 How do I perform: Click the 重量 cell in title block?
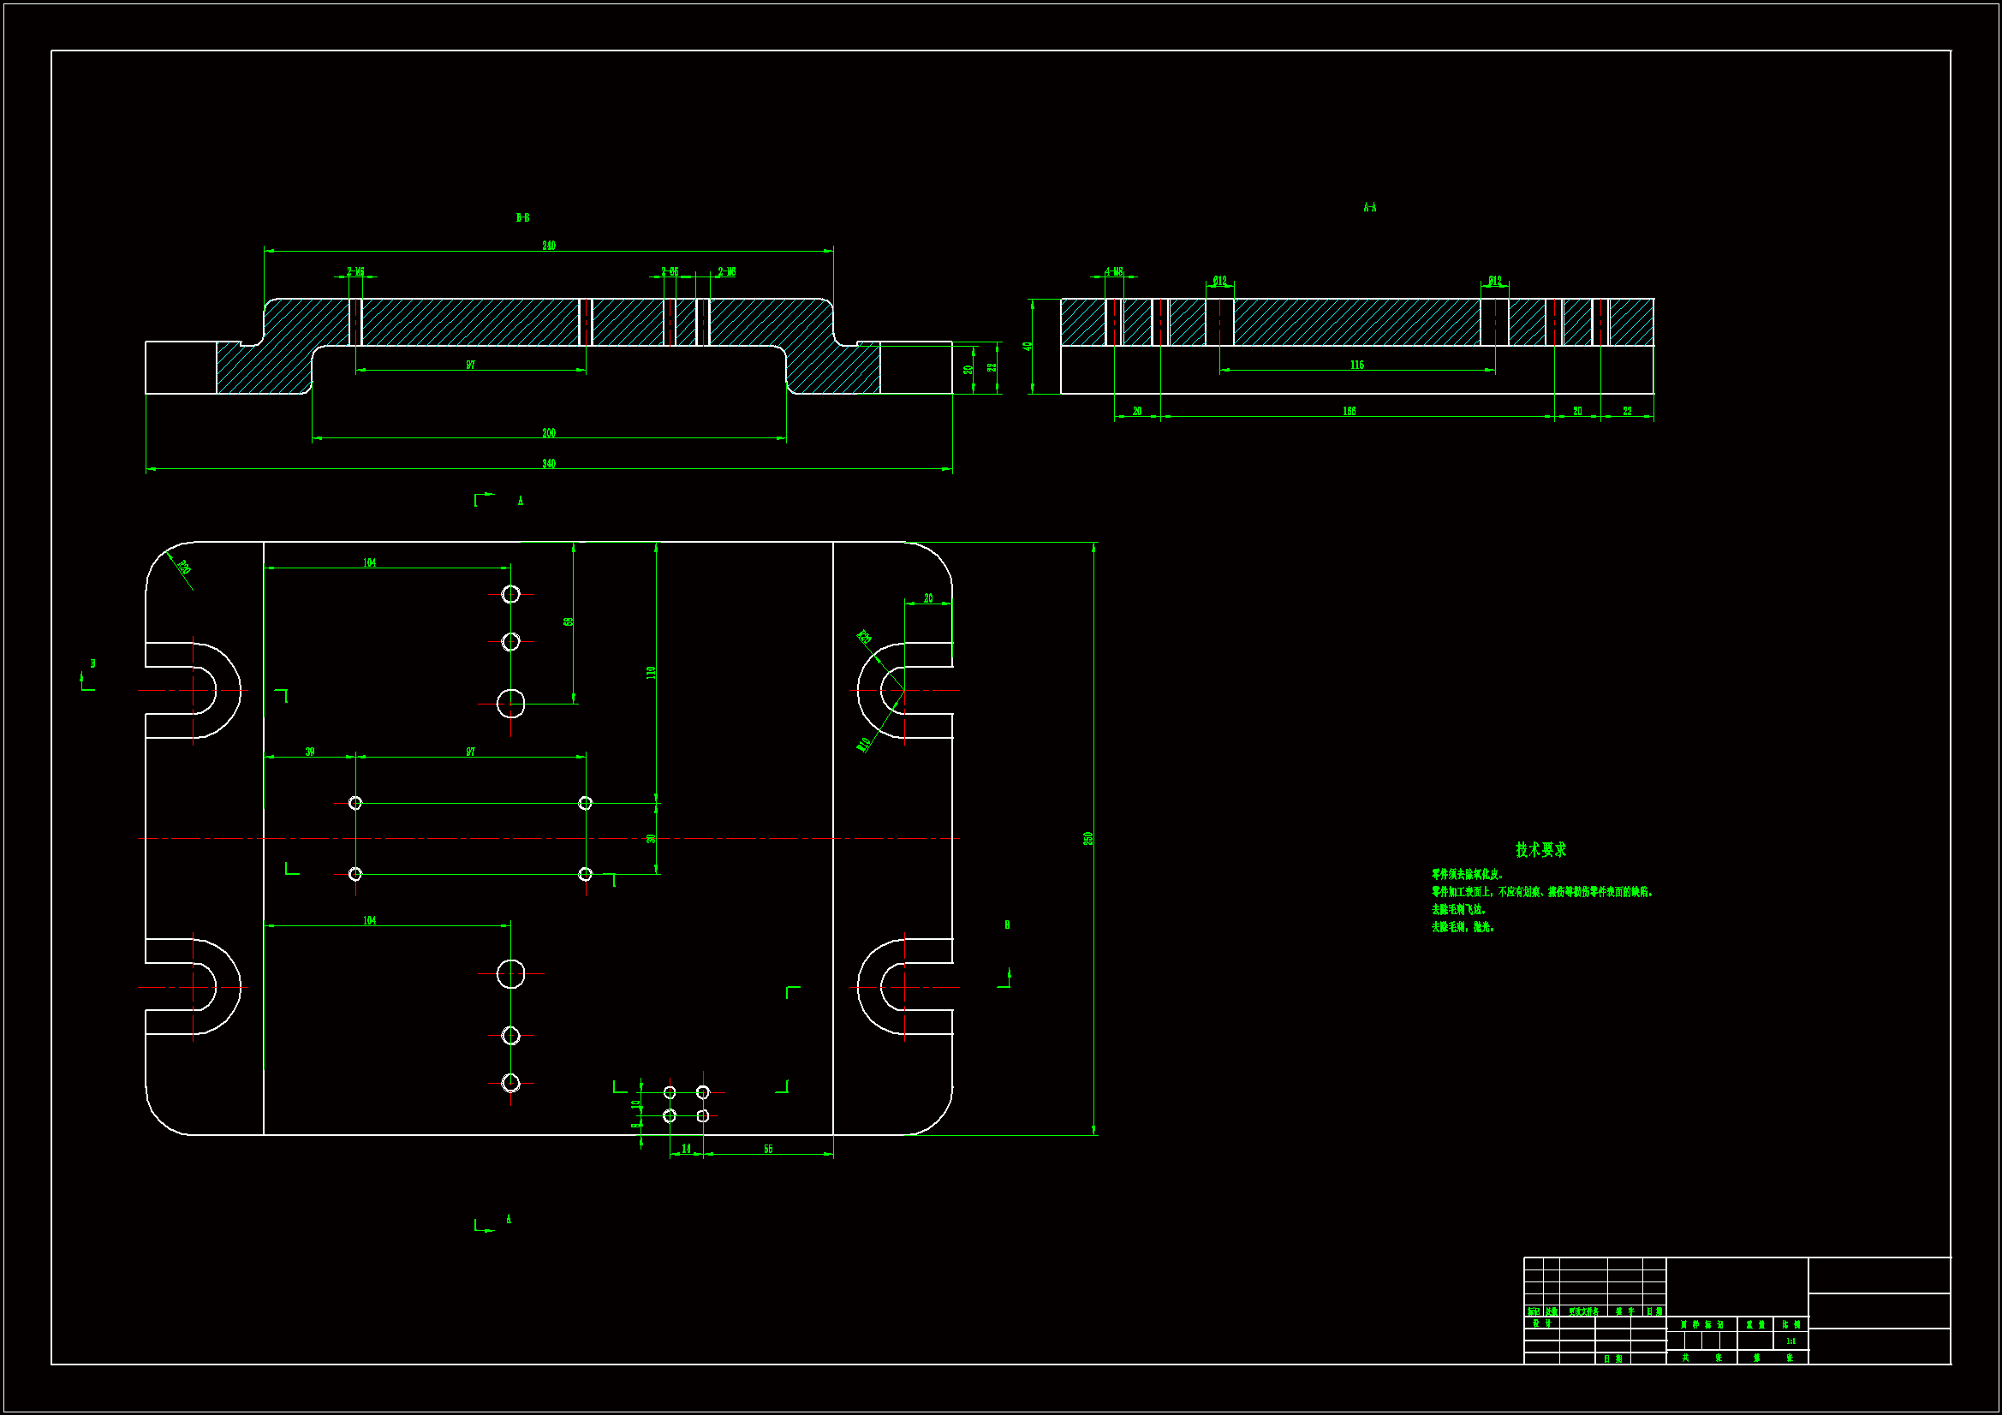coord(1755,1325)
